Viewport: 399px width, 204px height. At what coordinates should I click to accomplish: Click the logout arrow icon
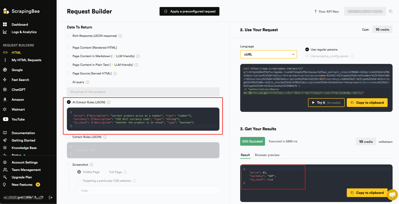pos(51,198)
